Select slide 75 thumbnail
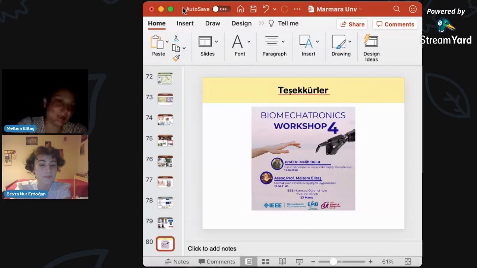477x268 pixels. 165,141
